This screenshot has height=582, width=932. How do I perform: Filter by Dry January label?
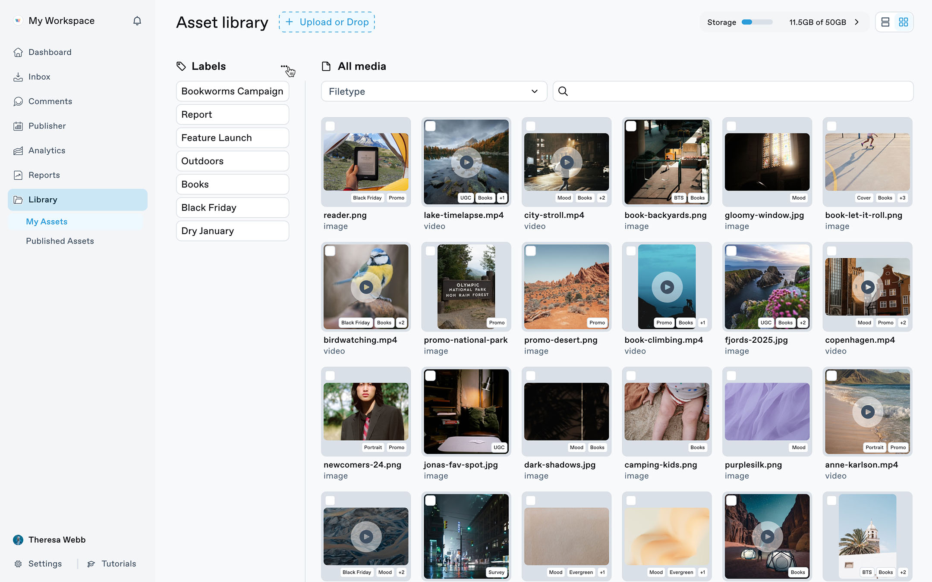pyautogui.click(x=233, y=231)
